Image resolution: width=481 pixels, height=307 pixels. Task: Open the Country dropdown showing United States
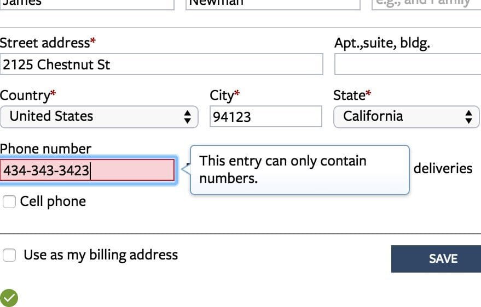(x=98, y=116)
